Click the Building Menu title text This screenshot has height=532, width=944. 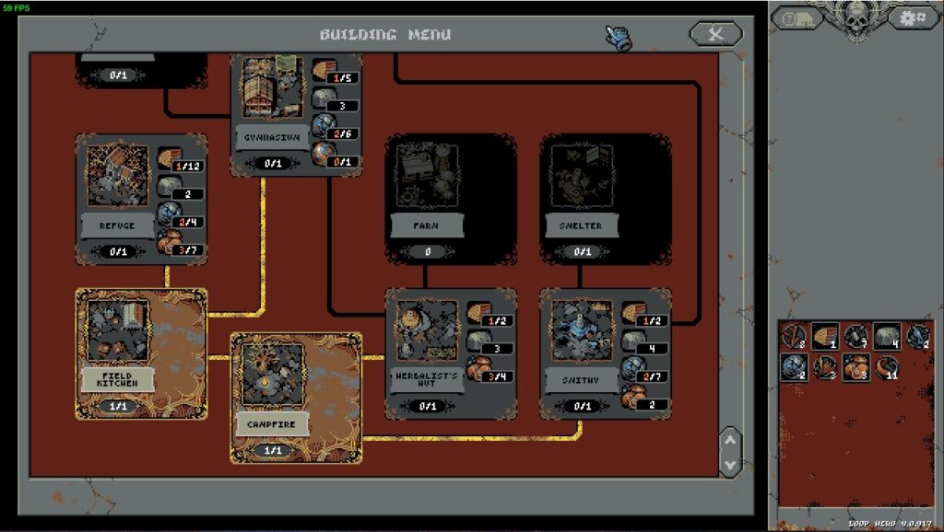click(x=385, y=34)
